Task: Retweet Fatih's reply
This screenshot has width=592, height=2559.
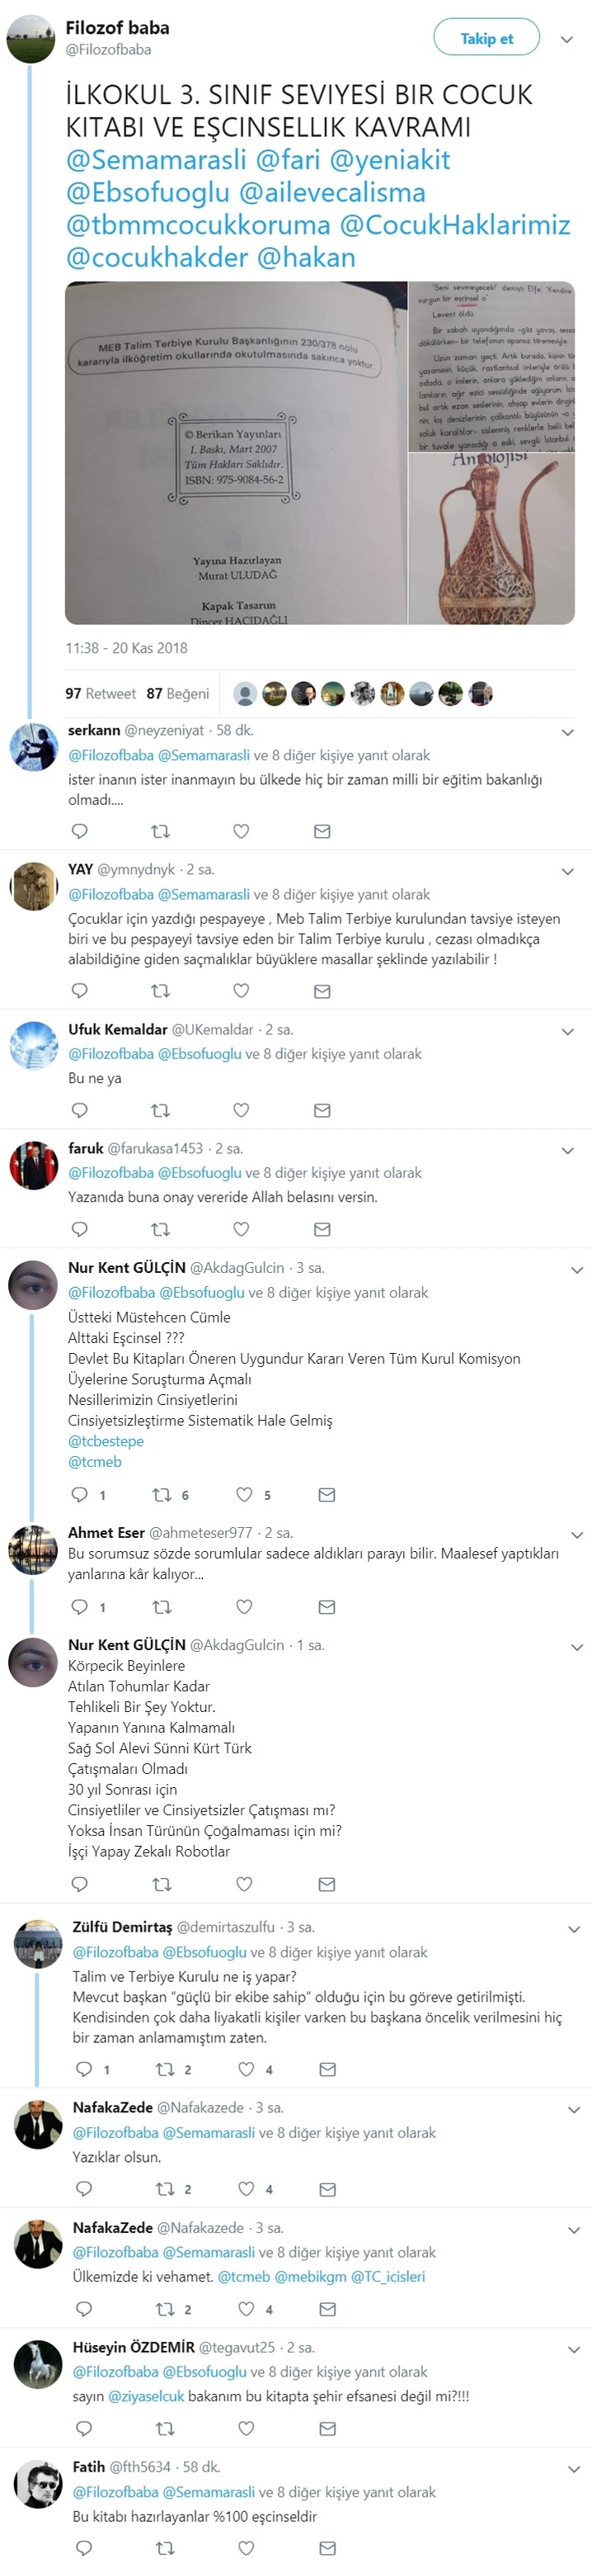Action: click(166, 2548)
